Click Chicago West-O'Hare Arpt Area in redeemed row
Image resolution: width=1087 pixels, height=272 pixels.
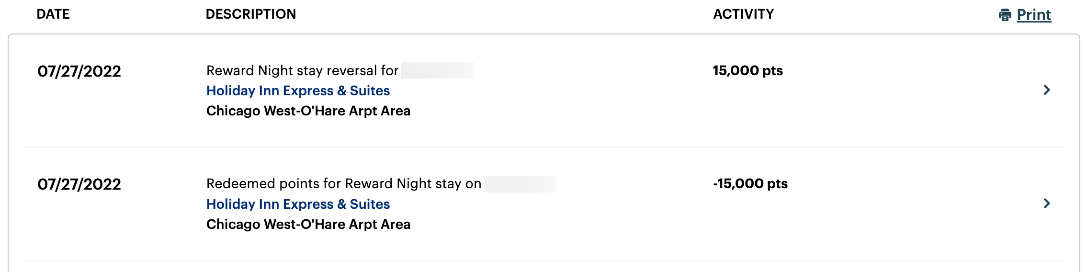click(308, 225)
